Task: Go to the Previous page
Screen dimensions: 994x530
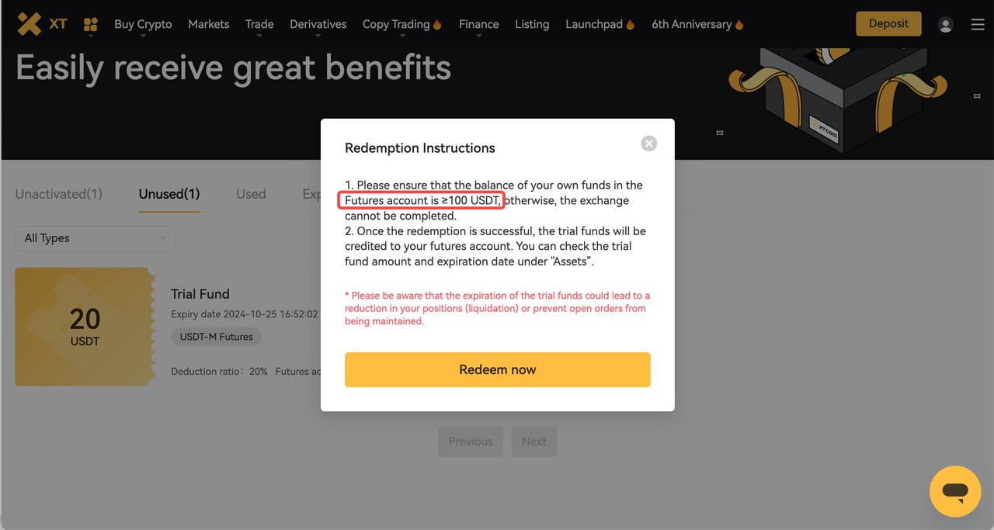Action: (x=471, y=442)
